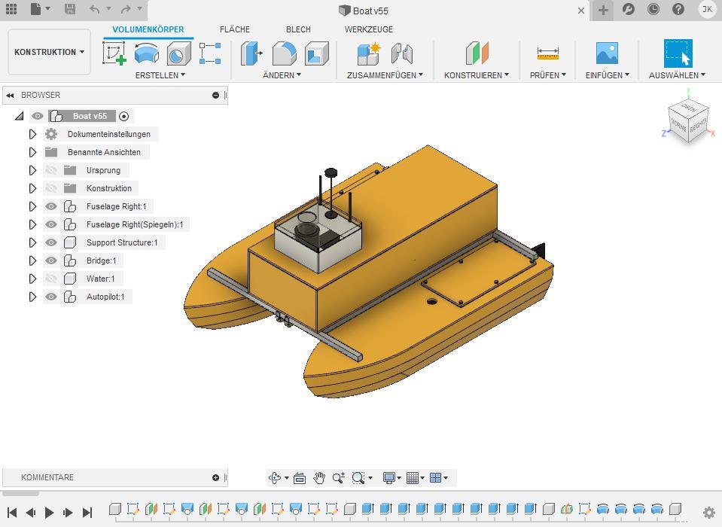Show the Water:1 component
The height and width of the screenshot is (527, 722).
[x=51, y=279]
